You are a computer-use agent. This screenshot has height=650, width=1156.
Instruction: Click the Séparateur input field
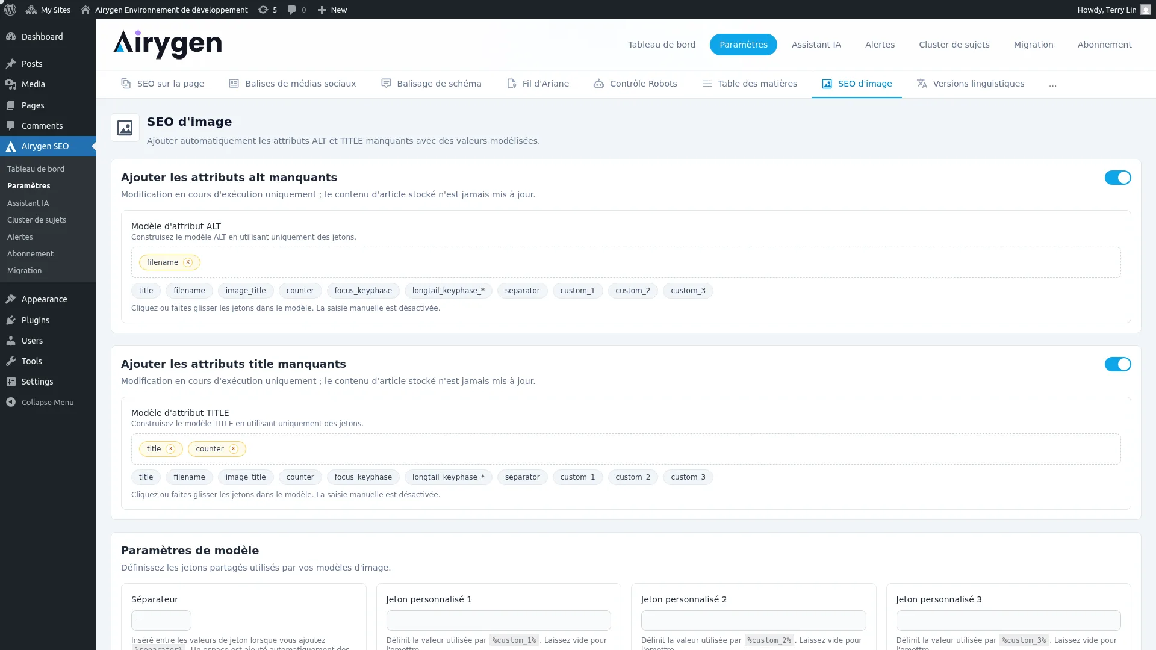161,621
